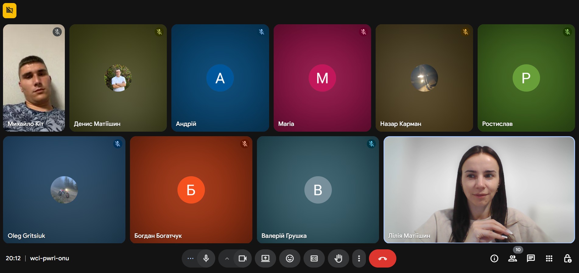Select Лілія Матіїшин video tile
The image size is (579, 273).
point(479,190)
